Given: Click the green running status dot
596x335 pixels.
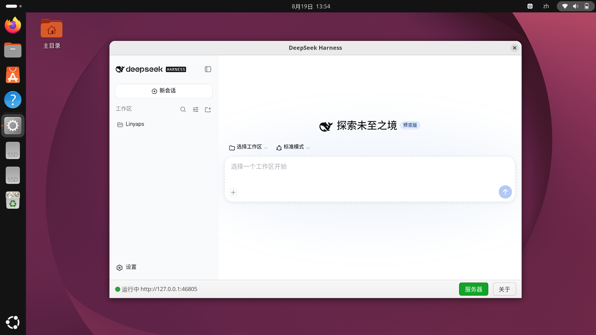Looking at the screenshot, I should (118, 289).
